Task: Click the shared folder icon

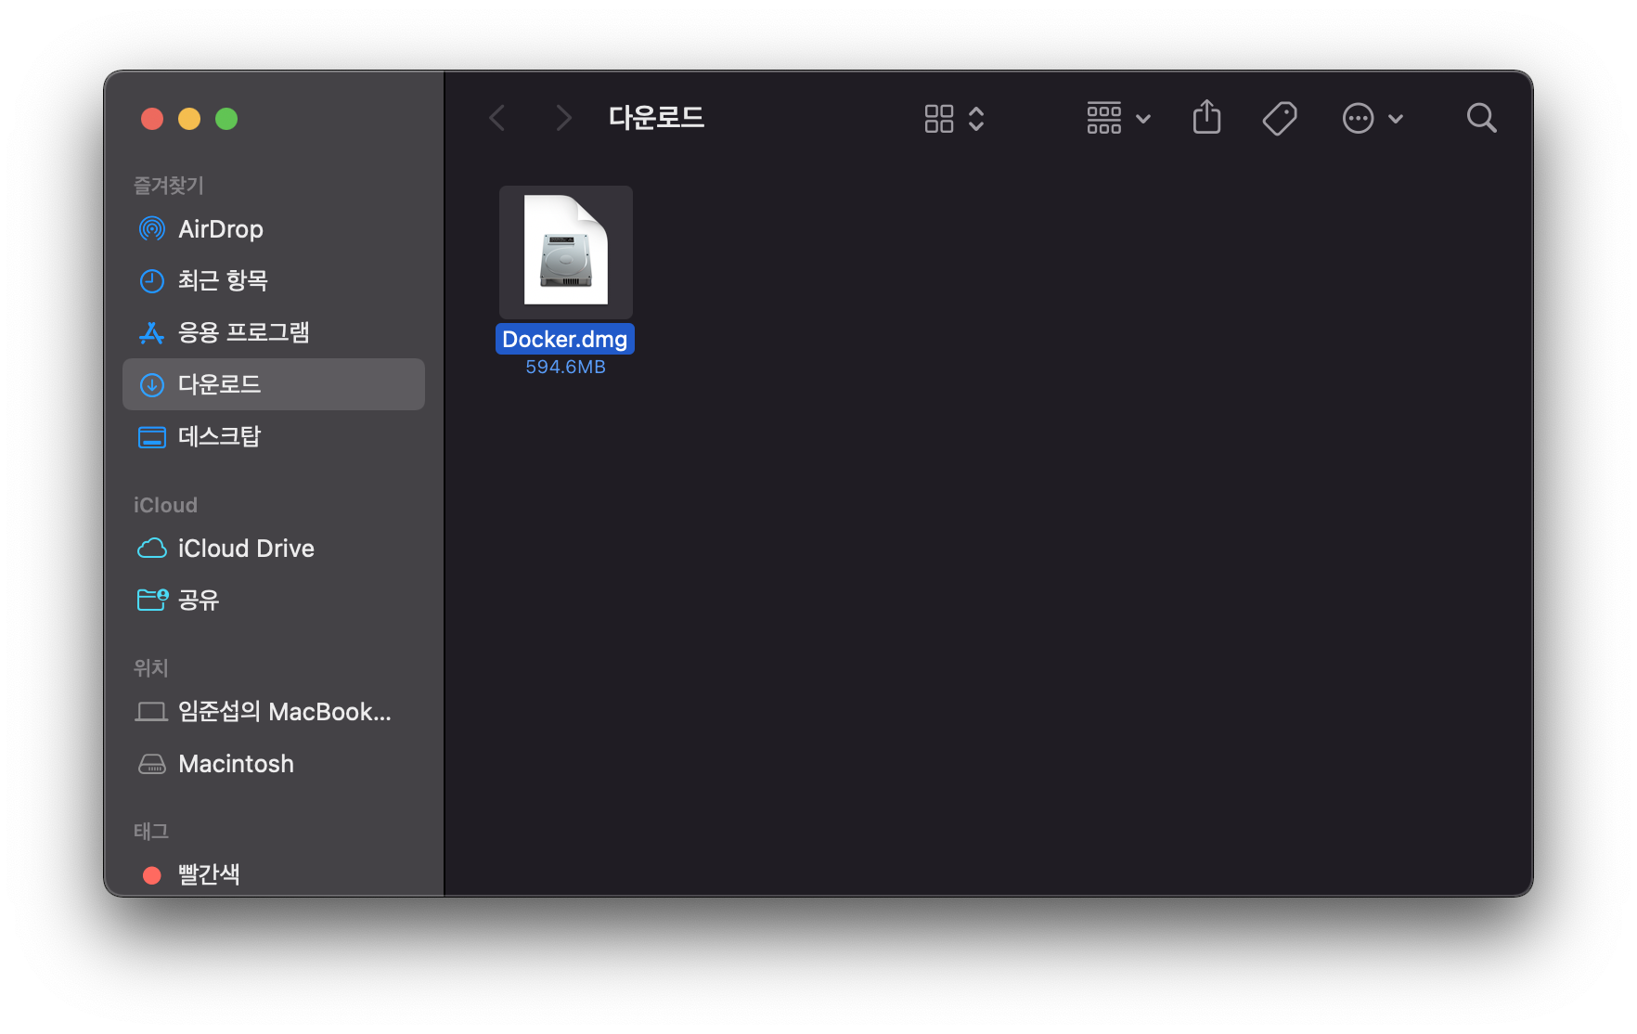Action: (152, 600)
